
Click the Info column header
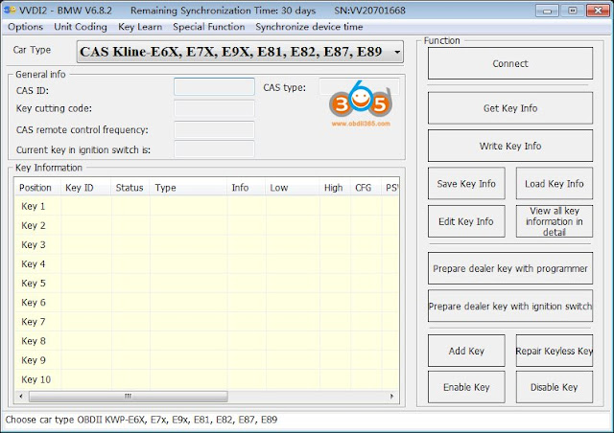pyautogui.click(x=247, y=188)
